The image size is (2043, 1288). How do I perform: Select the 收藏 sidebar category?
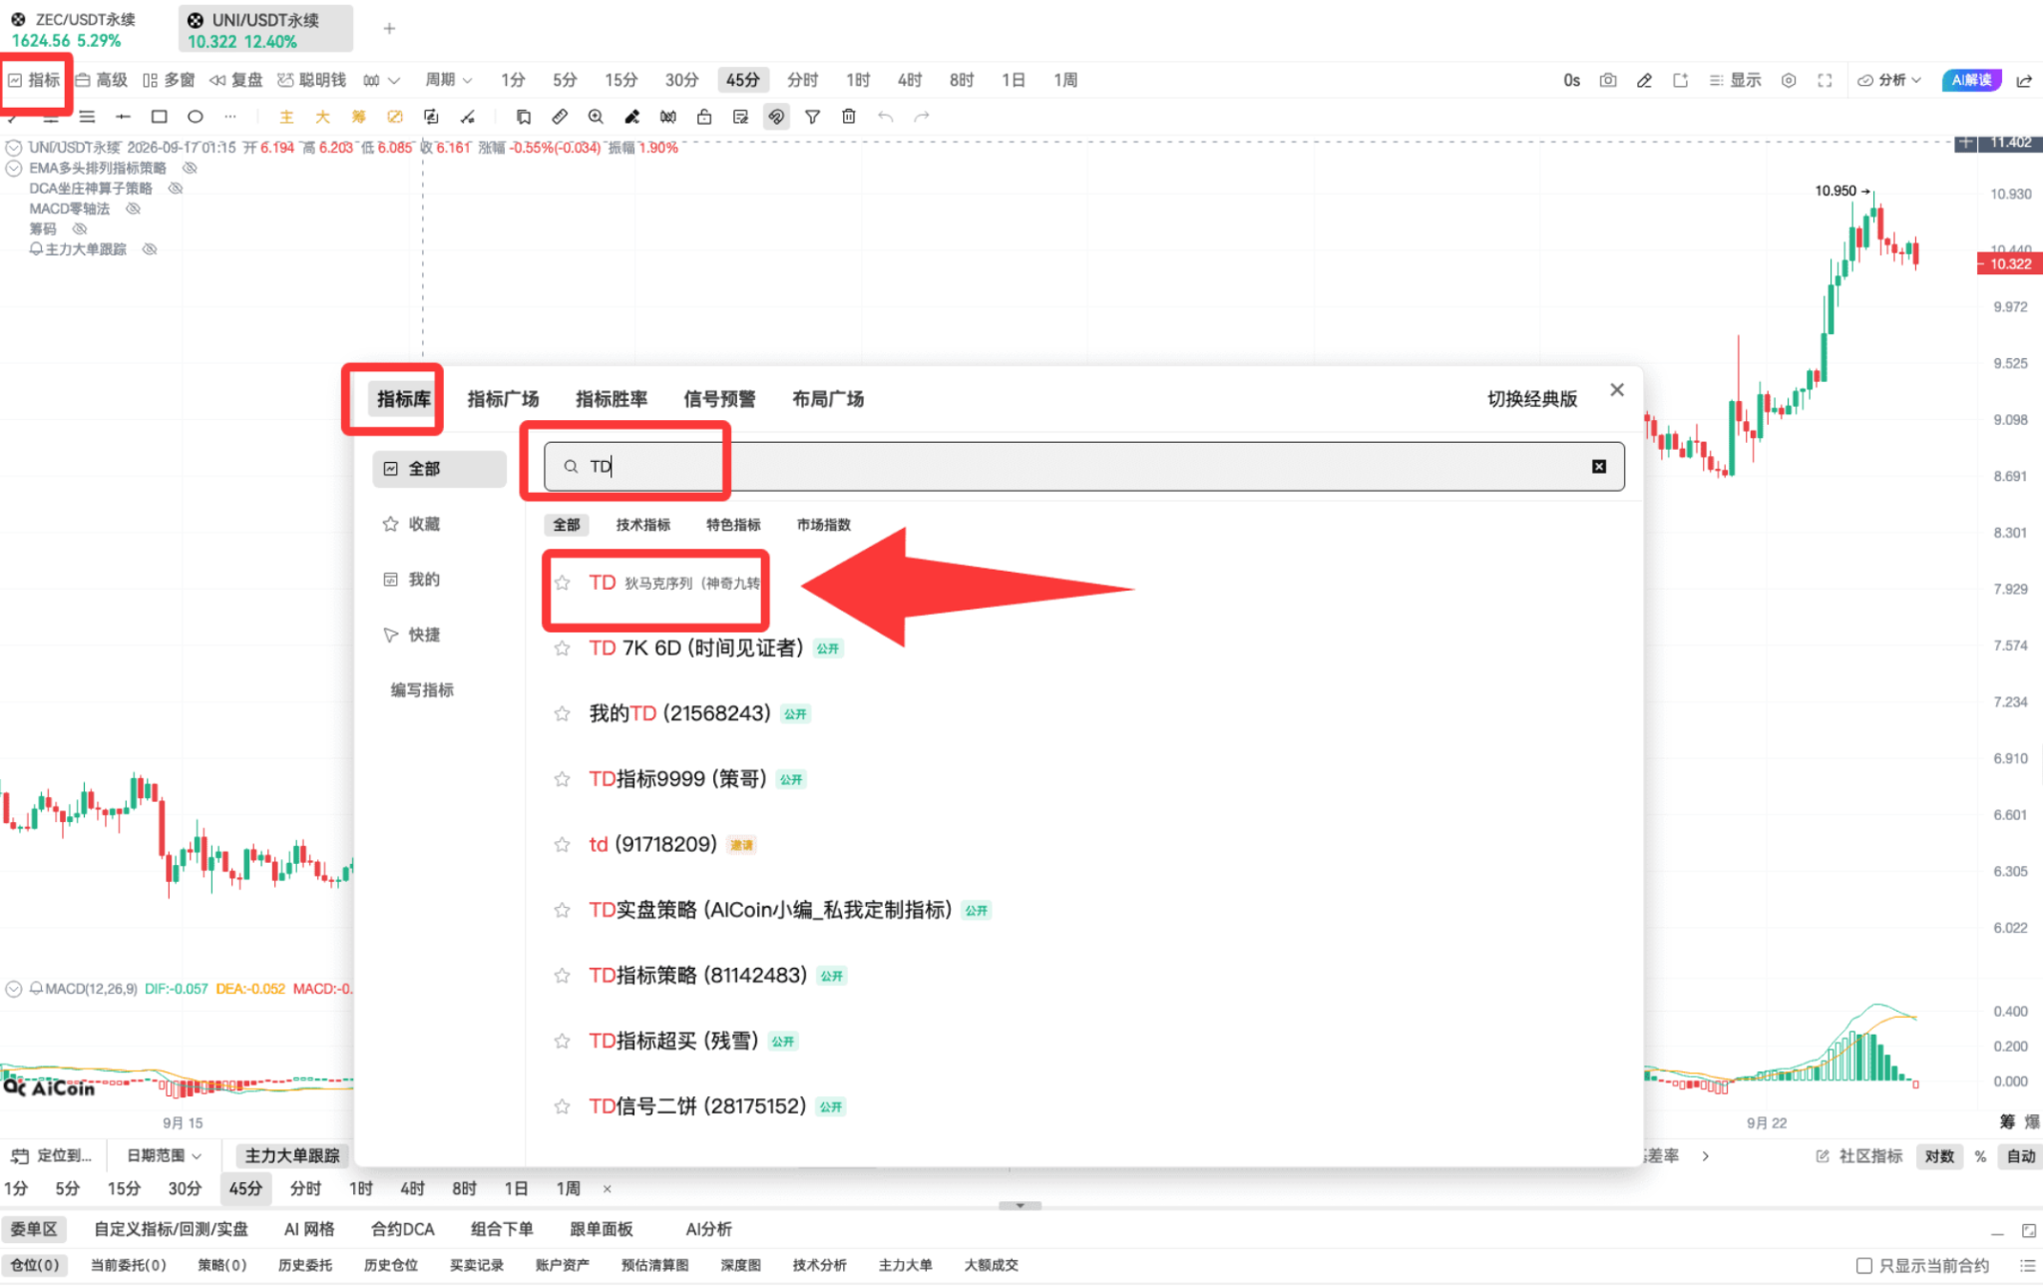coord(439,524)
